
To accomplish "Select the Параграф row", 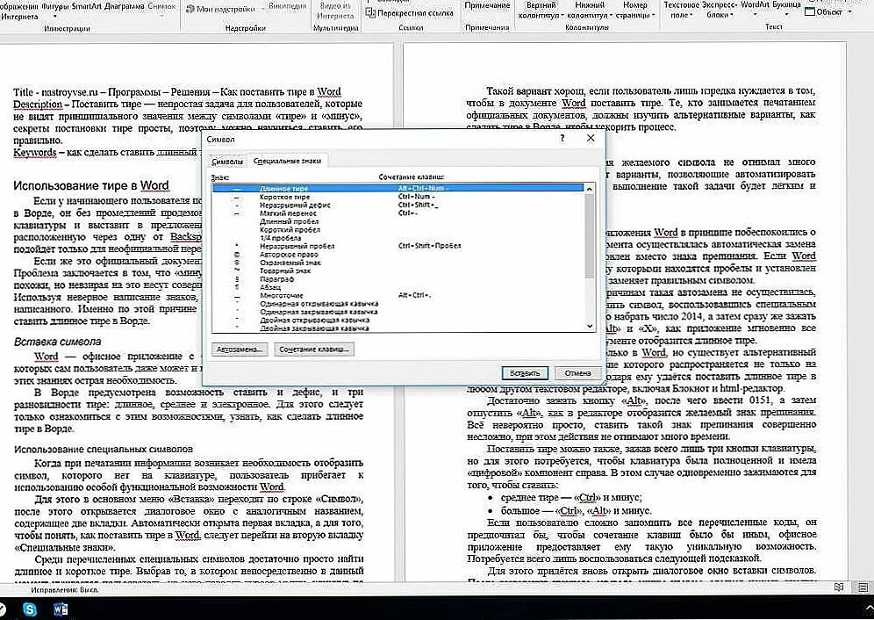I will click(398, 279).
